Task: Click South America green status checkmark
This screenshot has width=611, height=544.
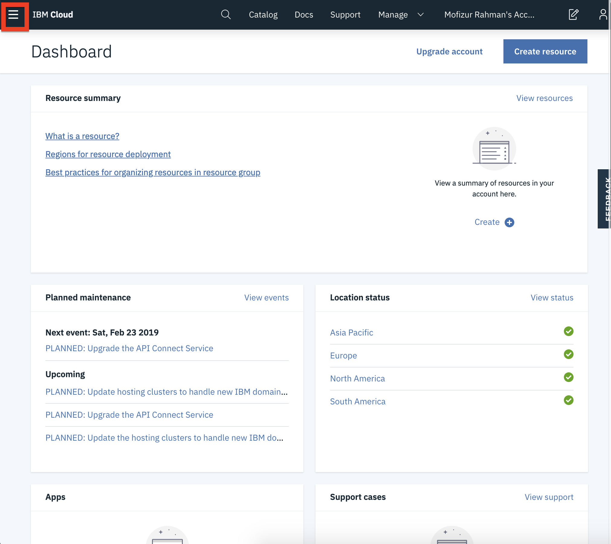Action: (568, 400)
